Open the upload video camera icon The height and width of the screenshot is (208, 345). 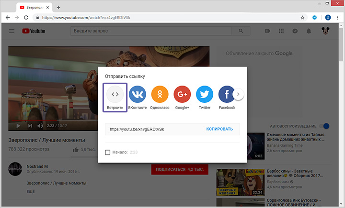click(267, 31)
